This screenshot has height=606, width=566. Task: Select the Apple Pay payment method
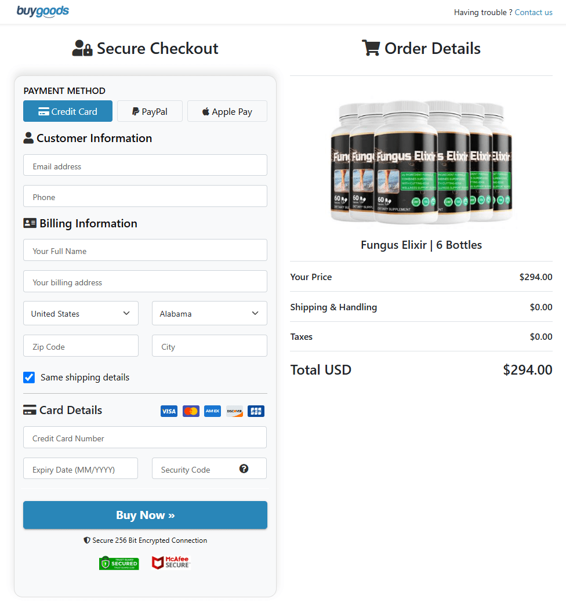[x=227, y=111]
